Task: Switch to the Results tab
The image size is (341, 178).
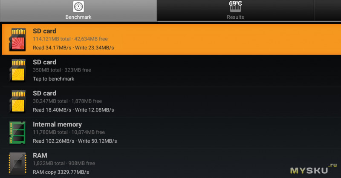Action: point(235,10)
